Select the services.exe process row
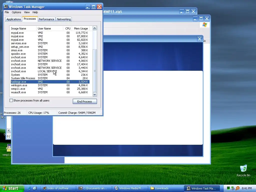This screenshot has width=256, height=192. (x=50, y=43)
